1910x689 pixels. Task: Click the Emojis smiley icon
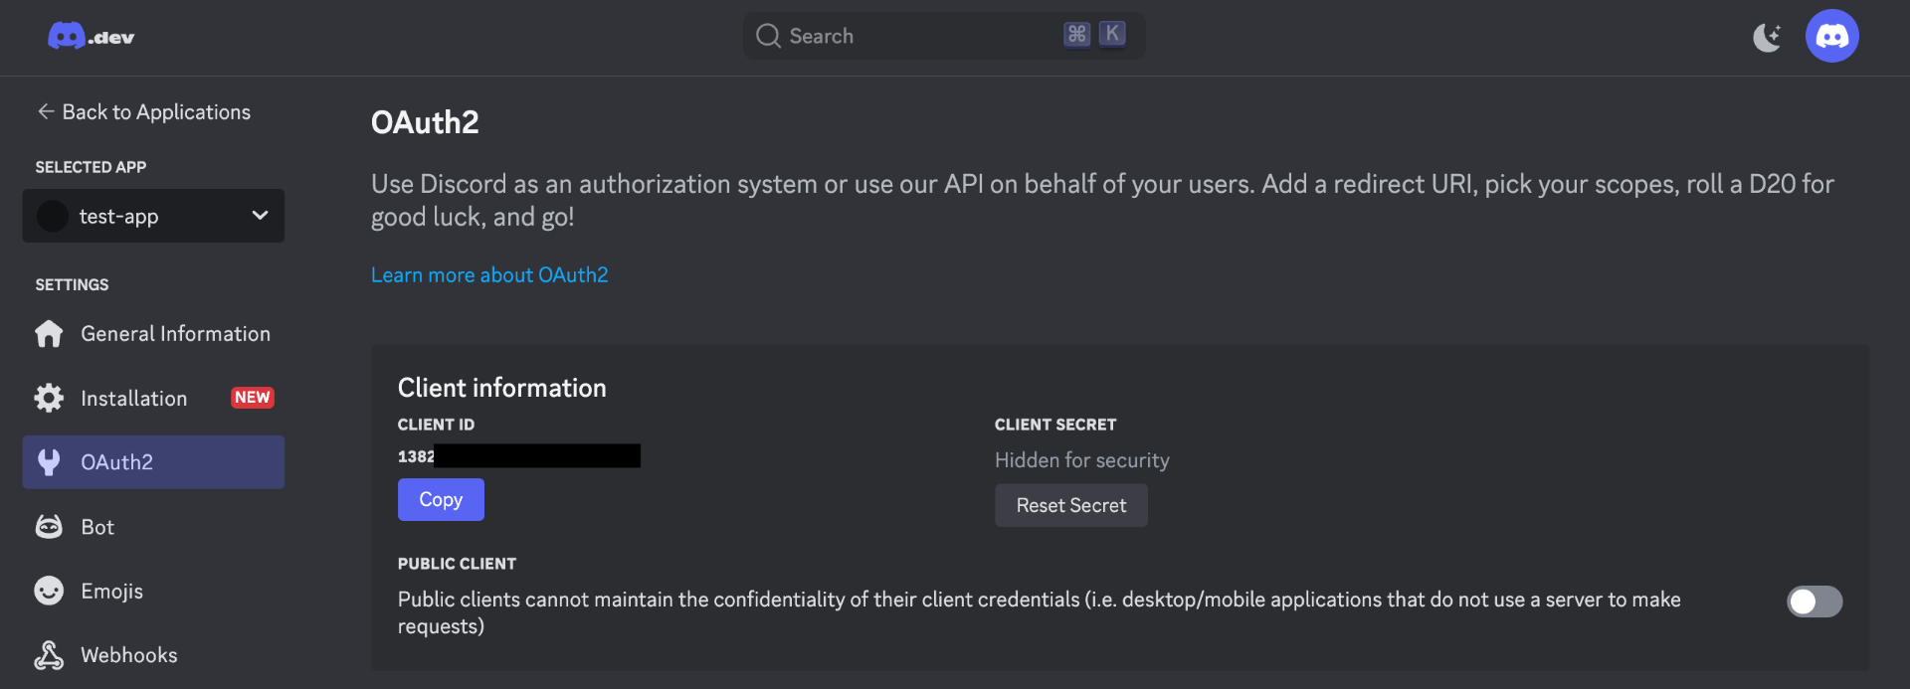(49, 591)
